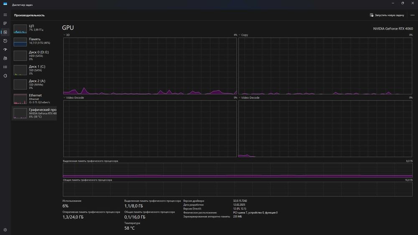Image resolution: width=418 pixels, height=235 pixels.
Task: Click NVIDIA GeForce RTX 4060 label
Action: [x=393, y=28]
